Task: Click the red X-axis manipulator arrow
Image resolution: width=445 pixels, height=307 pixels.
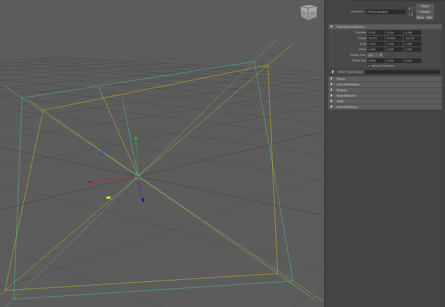Action: pos(90,182)
